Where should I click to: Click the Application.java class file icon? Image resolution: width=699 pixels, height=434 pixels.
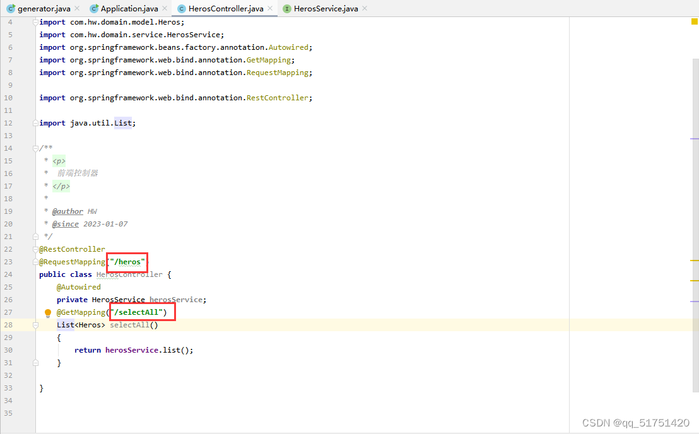pos(93,8)
